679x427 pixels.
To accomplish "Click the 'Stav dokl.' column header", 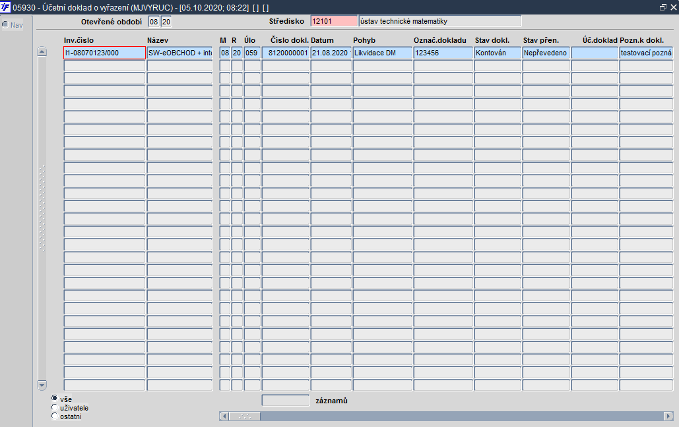I will pyautogui.click(x=492, y=40).
